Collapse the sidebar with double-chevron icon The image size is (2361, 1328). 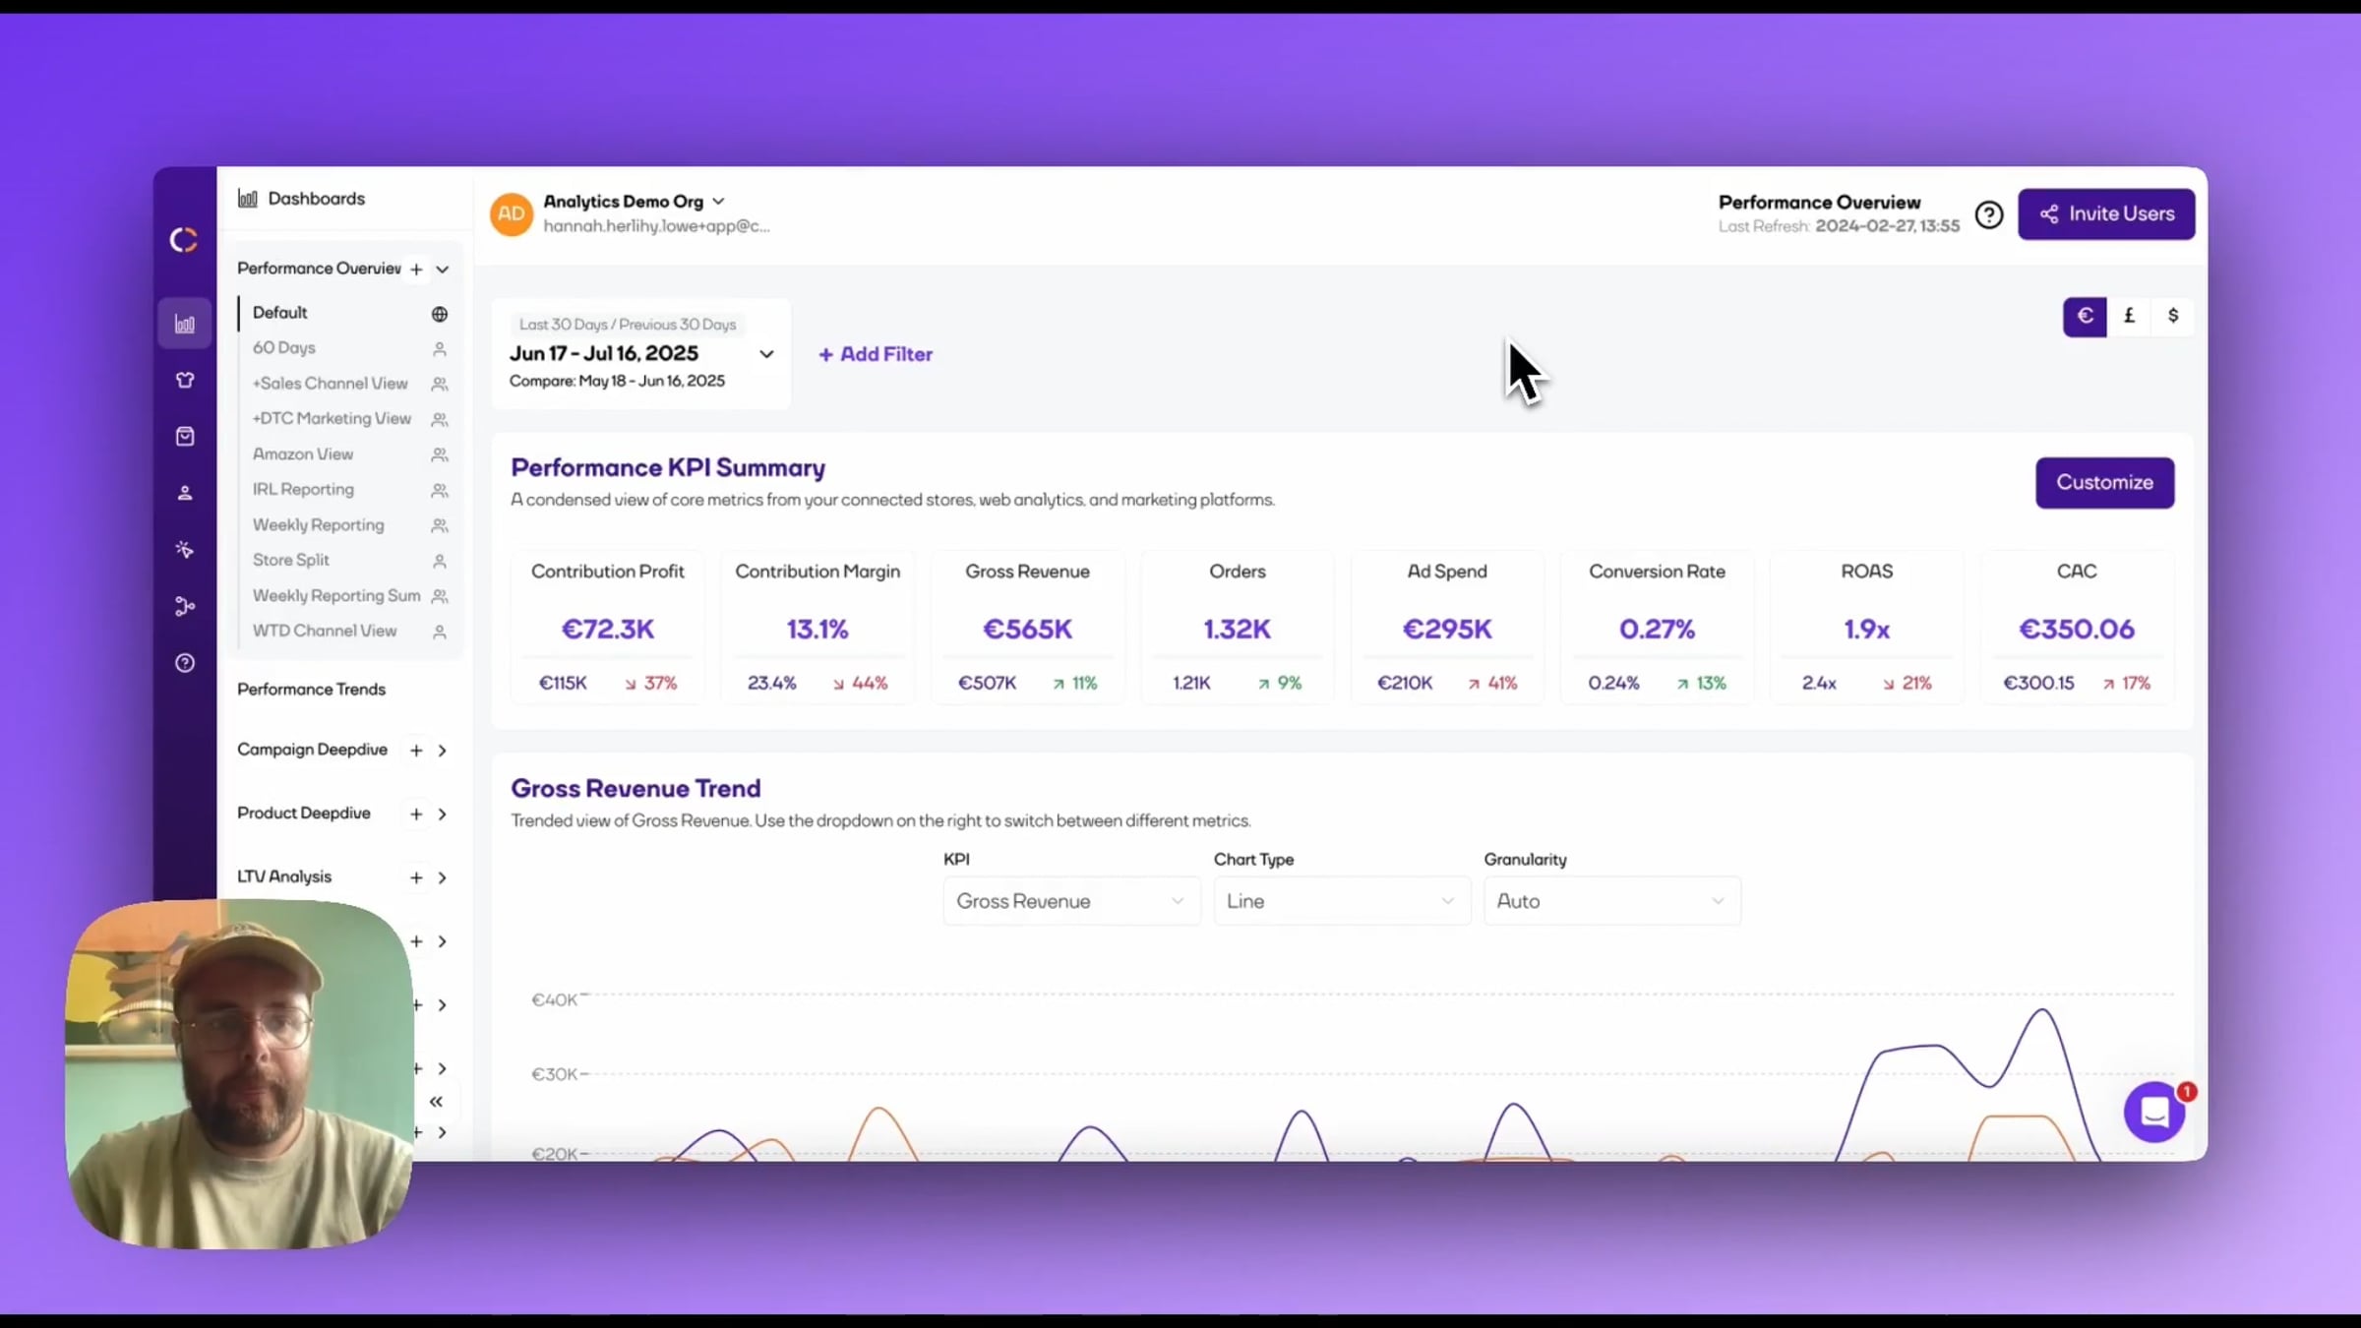tap(436, 1102)
